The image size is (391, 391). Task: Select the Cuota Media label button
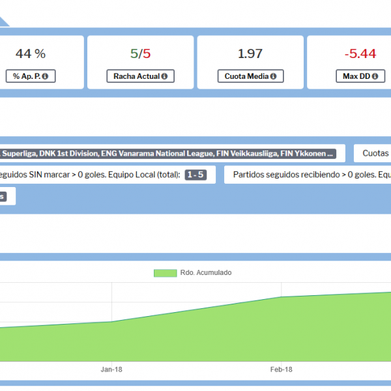click(251, 76)
